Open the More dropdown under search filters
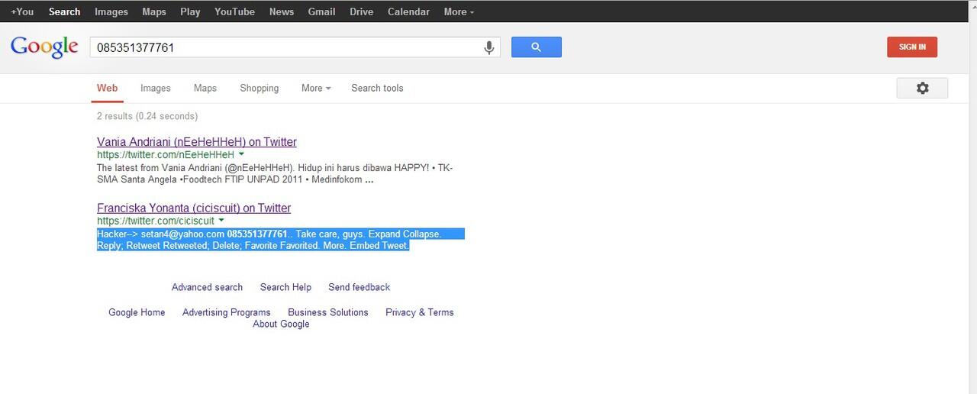Image resolution: width=977 pixels, height=394 pixels. coord(316,88)
